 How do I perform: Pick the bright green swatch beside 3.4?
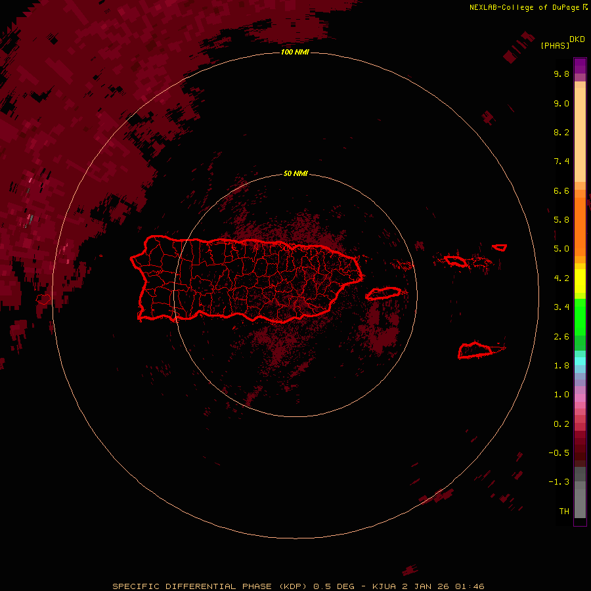(580, 317)
